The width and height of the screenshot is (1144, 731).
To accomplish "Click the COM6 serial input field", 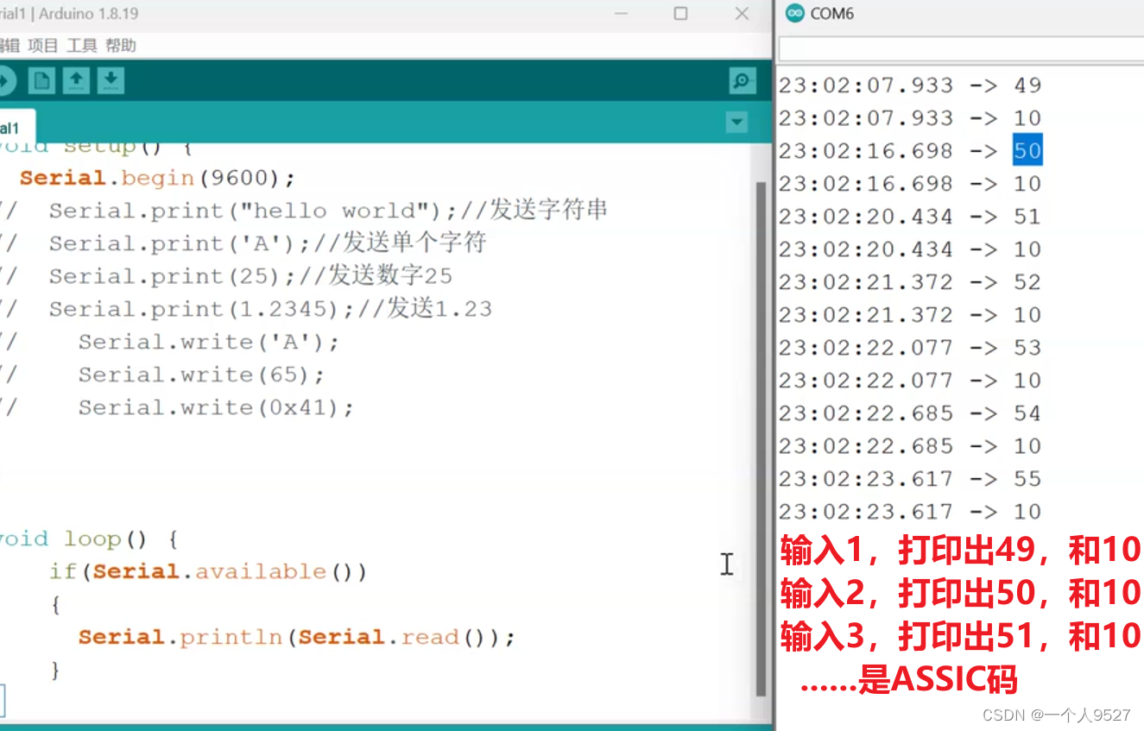I will pyautogui.click(x=961, y=49).
